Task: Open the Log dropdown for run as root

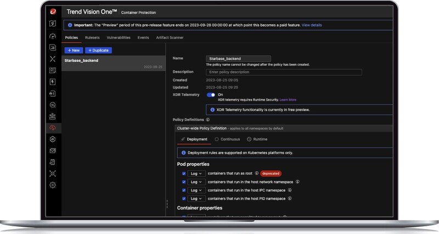Action: (x=196, y=174)
